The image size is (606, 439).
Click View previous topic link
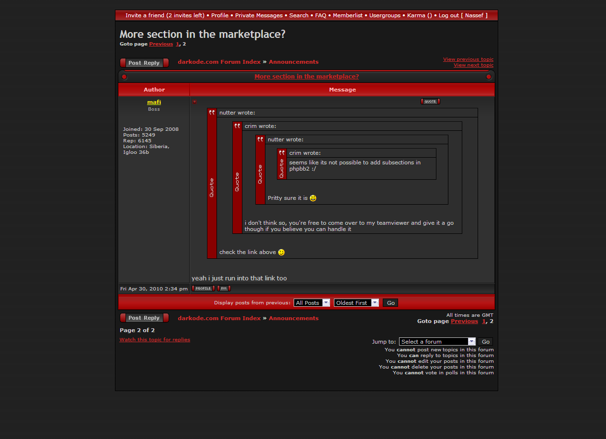tap(468, 59)
